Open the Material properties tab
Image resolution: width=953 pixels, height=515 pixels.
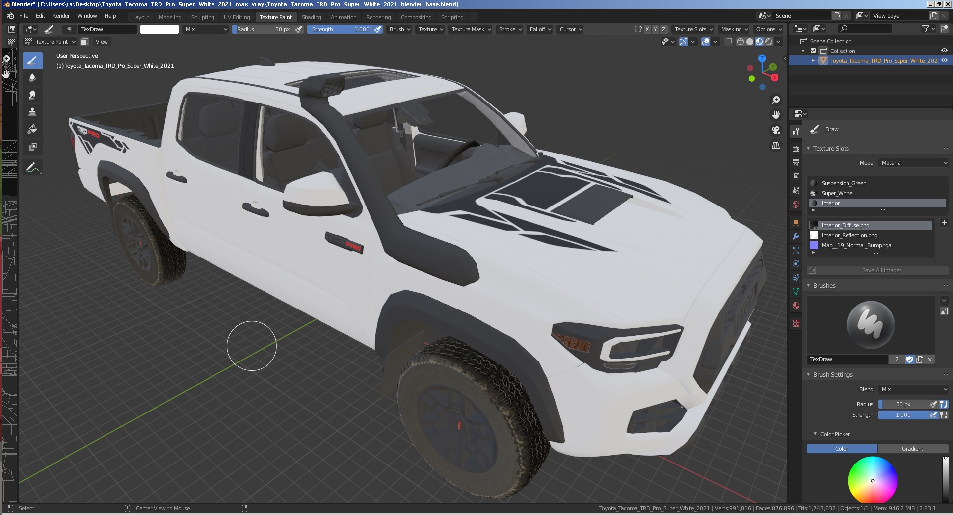796,306
